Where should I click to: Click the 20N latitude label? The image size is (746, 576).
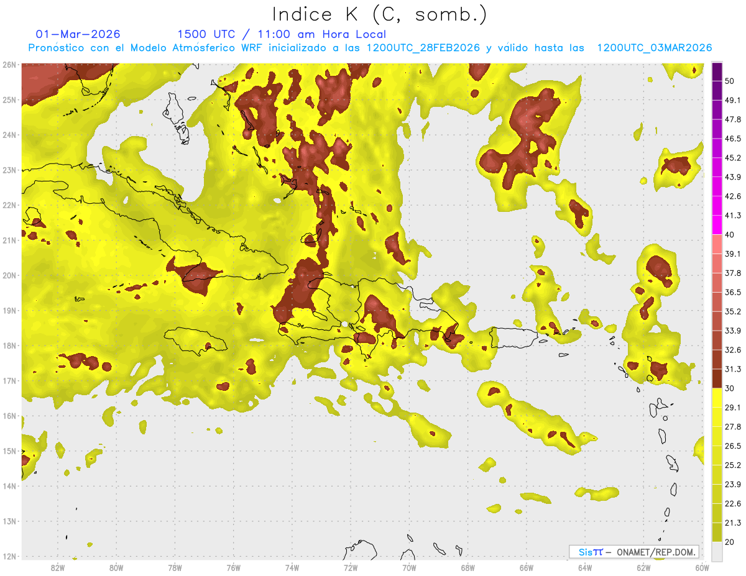(x=9, y=275)
